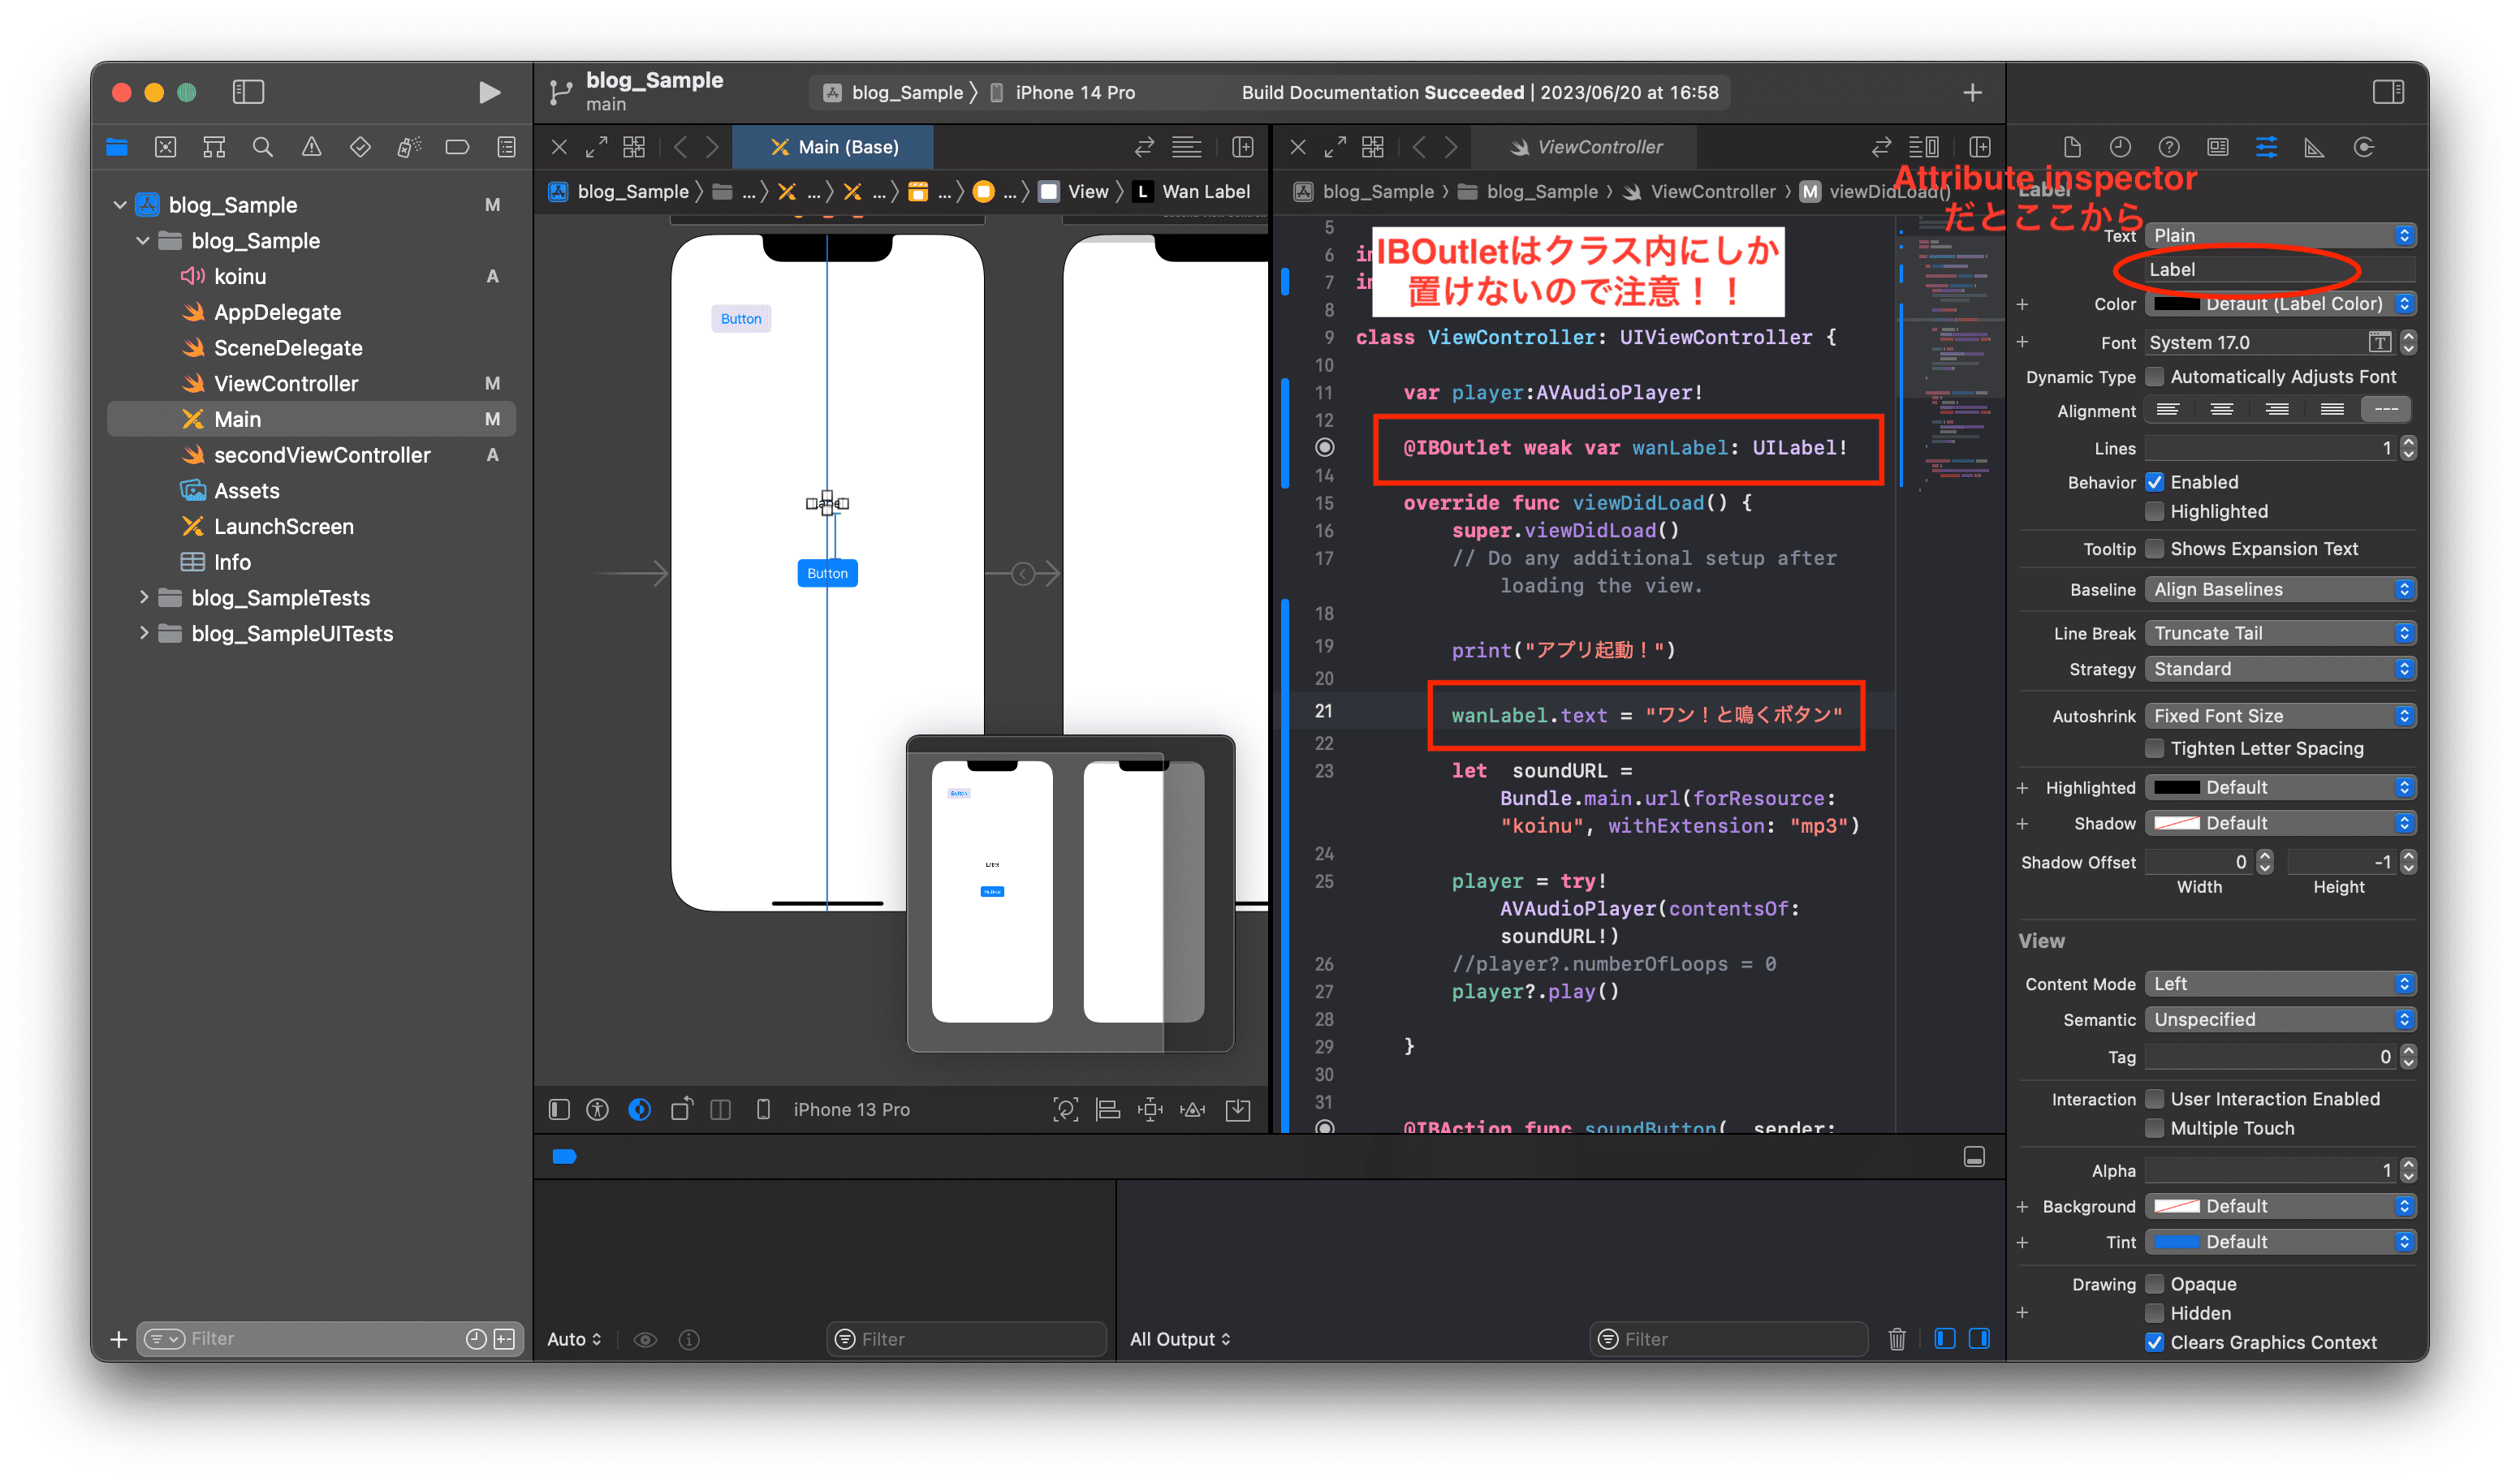Viewport: 2520px width, 1482px height.
Task: Embed In views canvas icon
Action: click(1238, 1109)
